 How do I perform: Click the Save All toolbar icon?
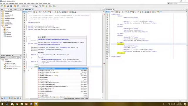click(x=11, y=6)
